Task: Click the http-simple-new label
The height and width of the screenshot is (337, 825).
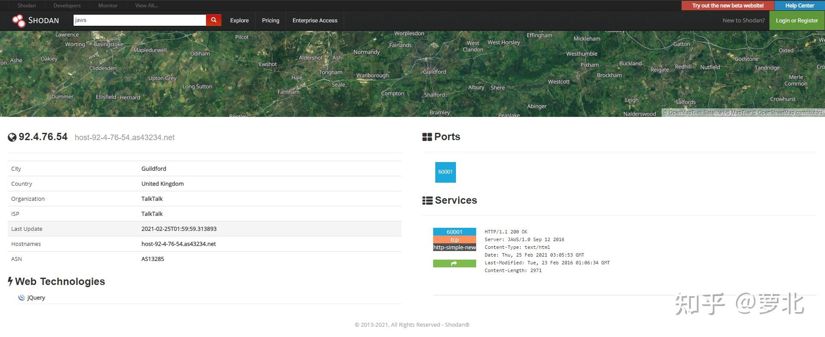Action: 454,247
